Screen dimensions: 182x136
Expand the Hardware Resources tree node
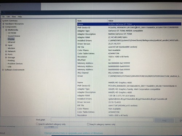point(3,24)
